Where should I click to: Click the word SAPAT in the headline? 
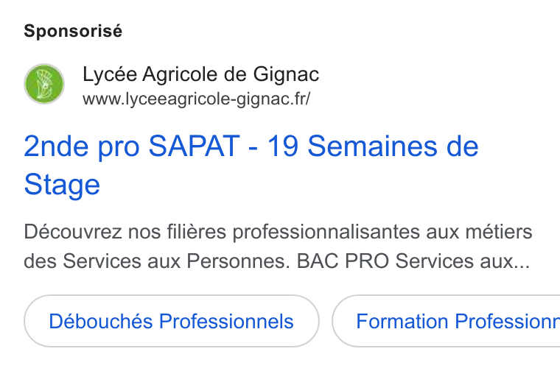tap(194, 146)
